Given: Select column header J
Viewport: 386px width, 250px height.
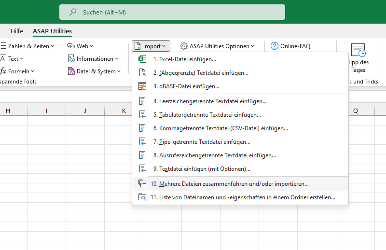Looking at the screenshot, I should (85, 111).
